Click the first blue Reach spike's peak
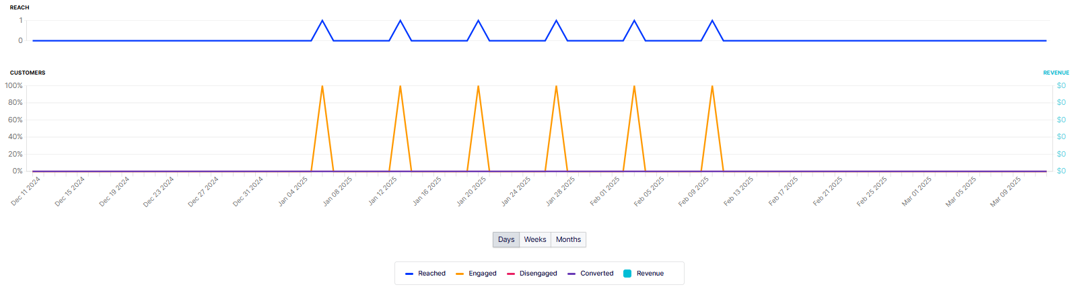This screenshot has width=1075, height=289. point(322,21)
